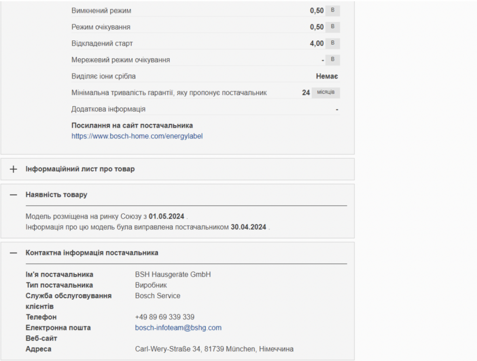Click the Carl-Wery-Straße 34 address text
The height and width of the screenshot is (361, 477).
tap(214, 349)
